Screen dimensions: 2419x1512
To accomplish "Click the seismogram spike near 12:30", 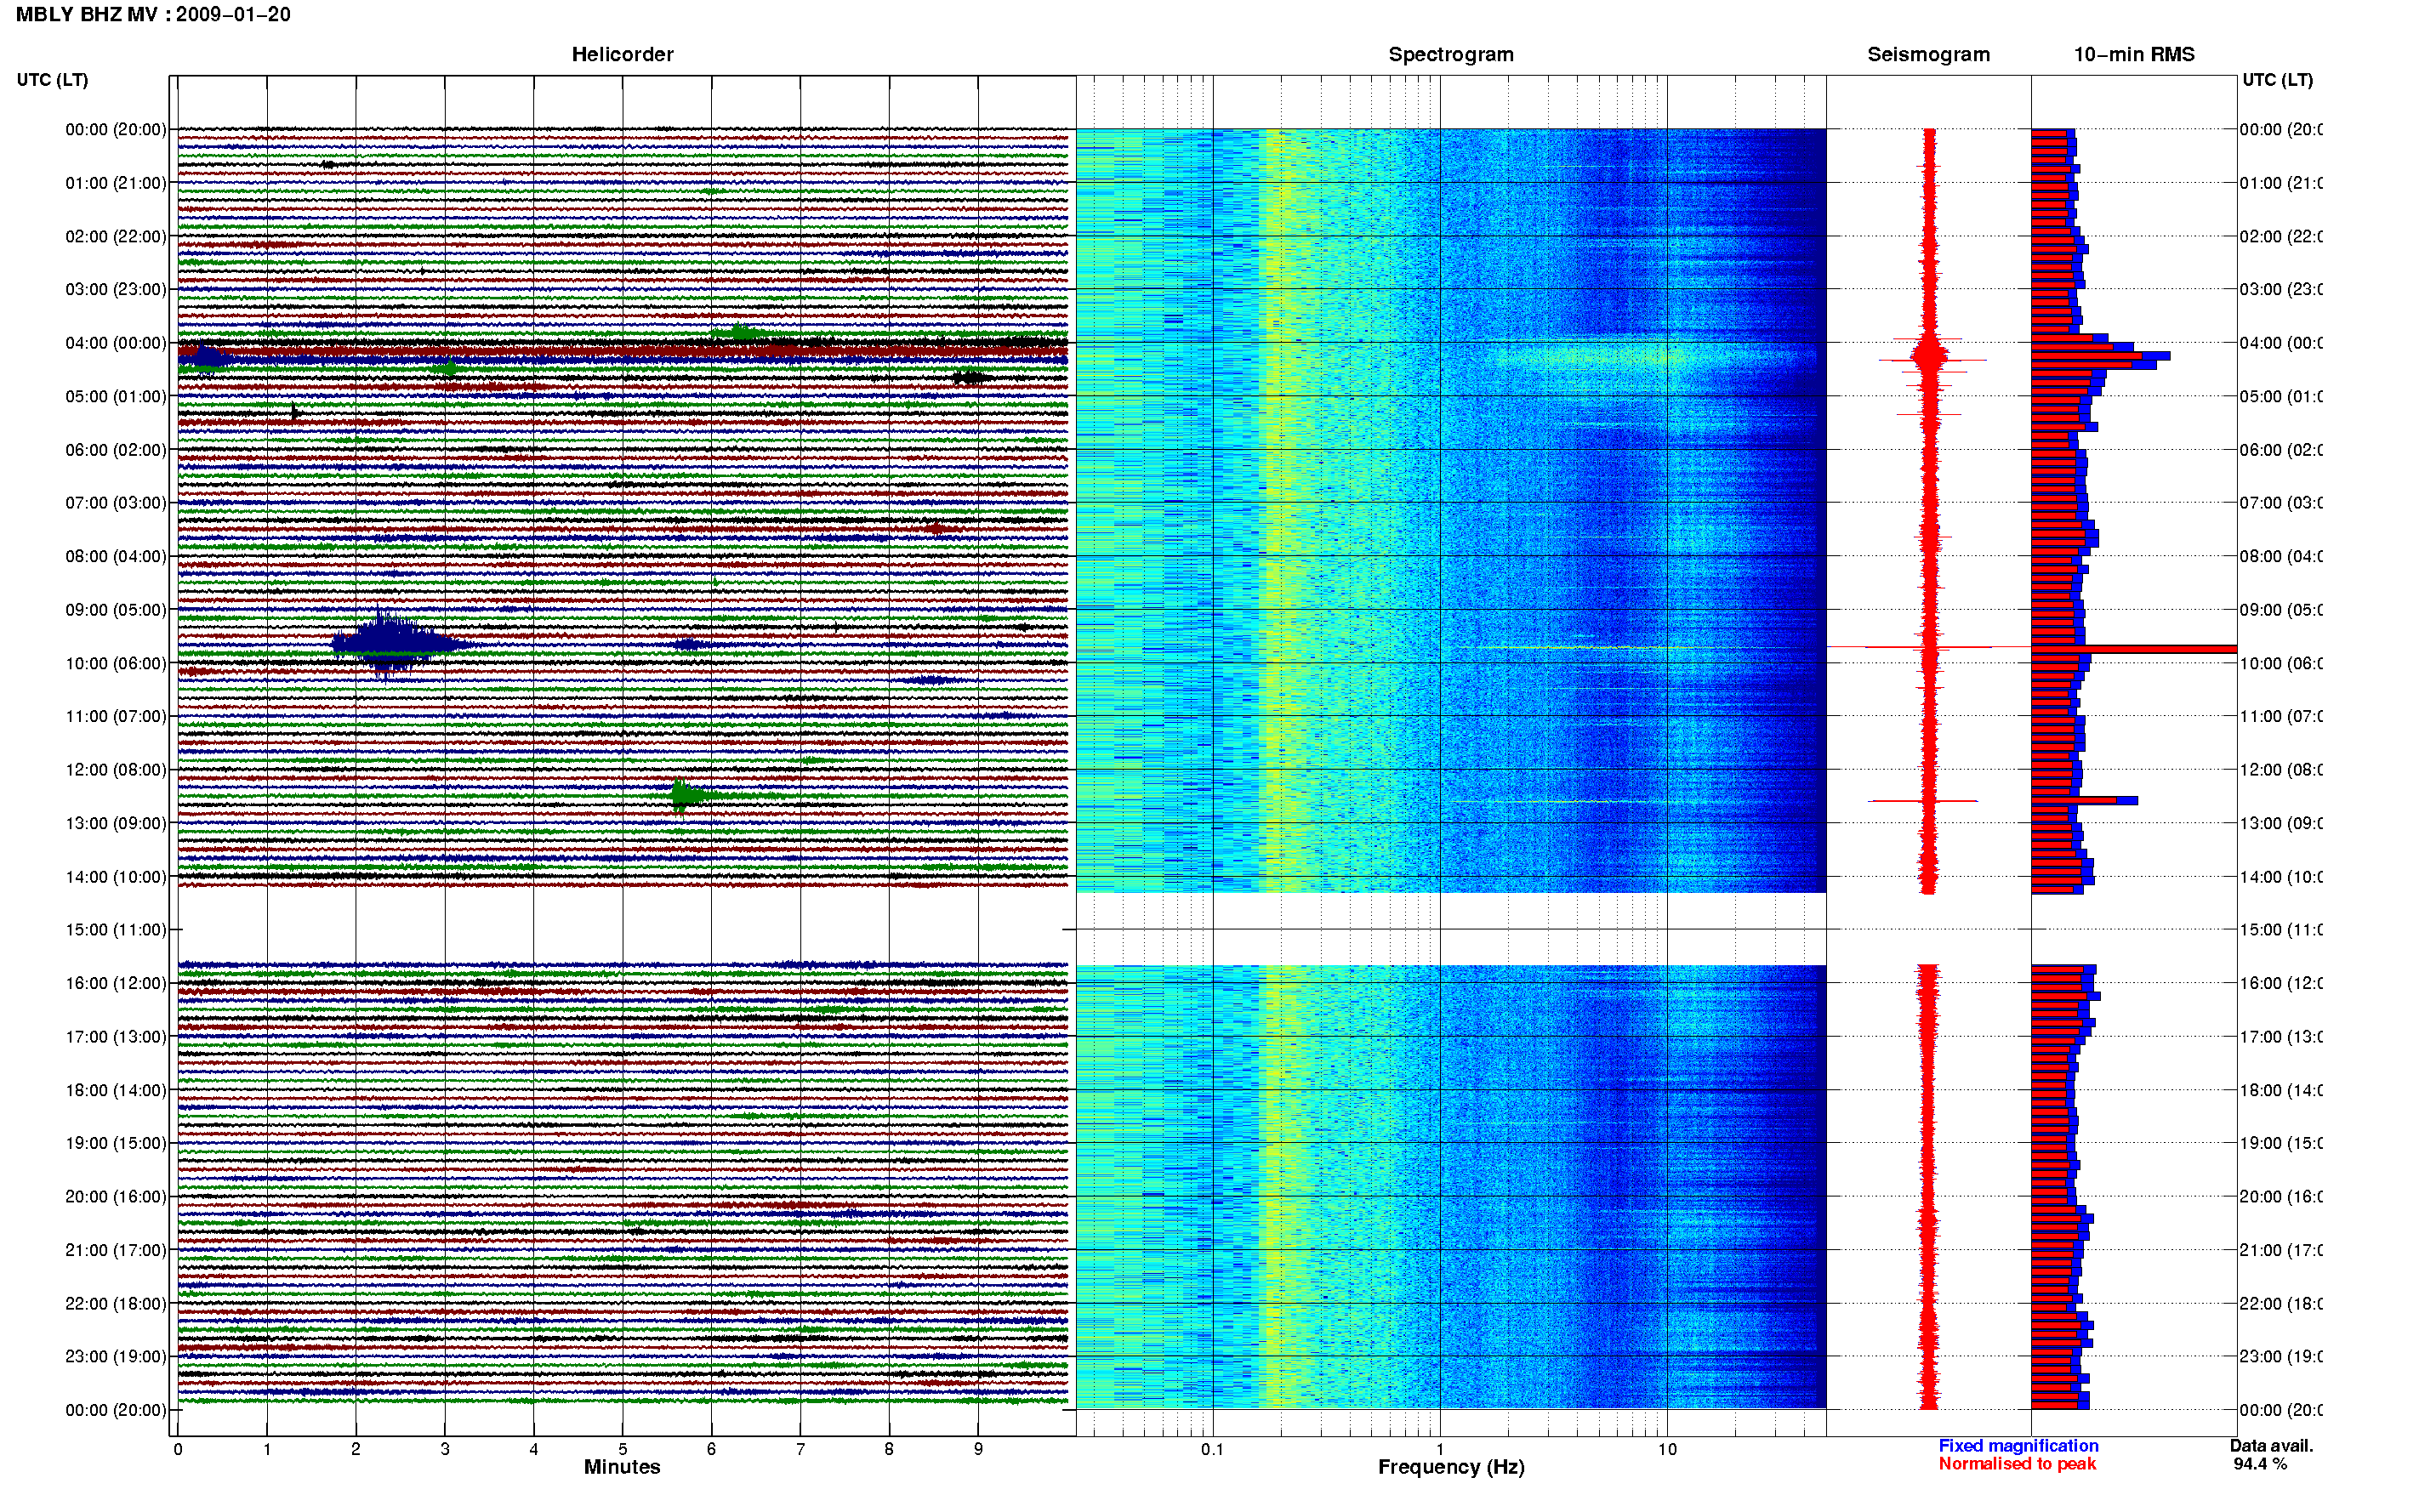I will pos(1924,801).
